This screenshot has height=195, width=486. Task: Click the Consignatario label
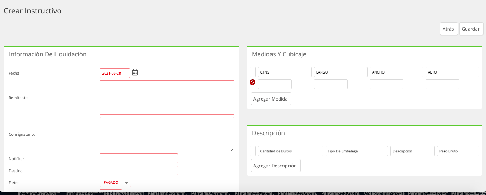click(x=22, y=135)
